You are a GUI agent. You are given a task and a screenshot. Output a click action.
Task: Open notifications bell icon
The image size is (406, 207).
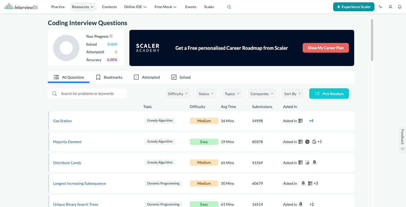coord(399,7)
